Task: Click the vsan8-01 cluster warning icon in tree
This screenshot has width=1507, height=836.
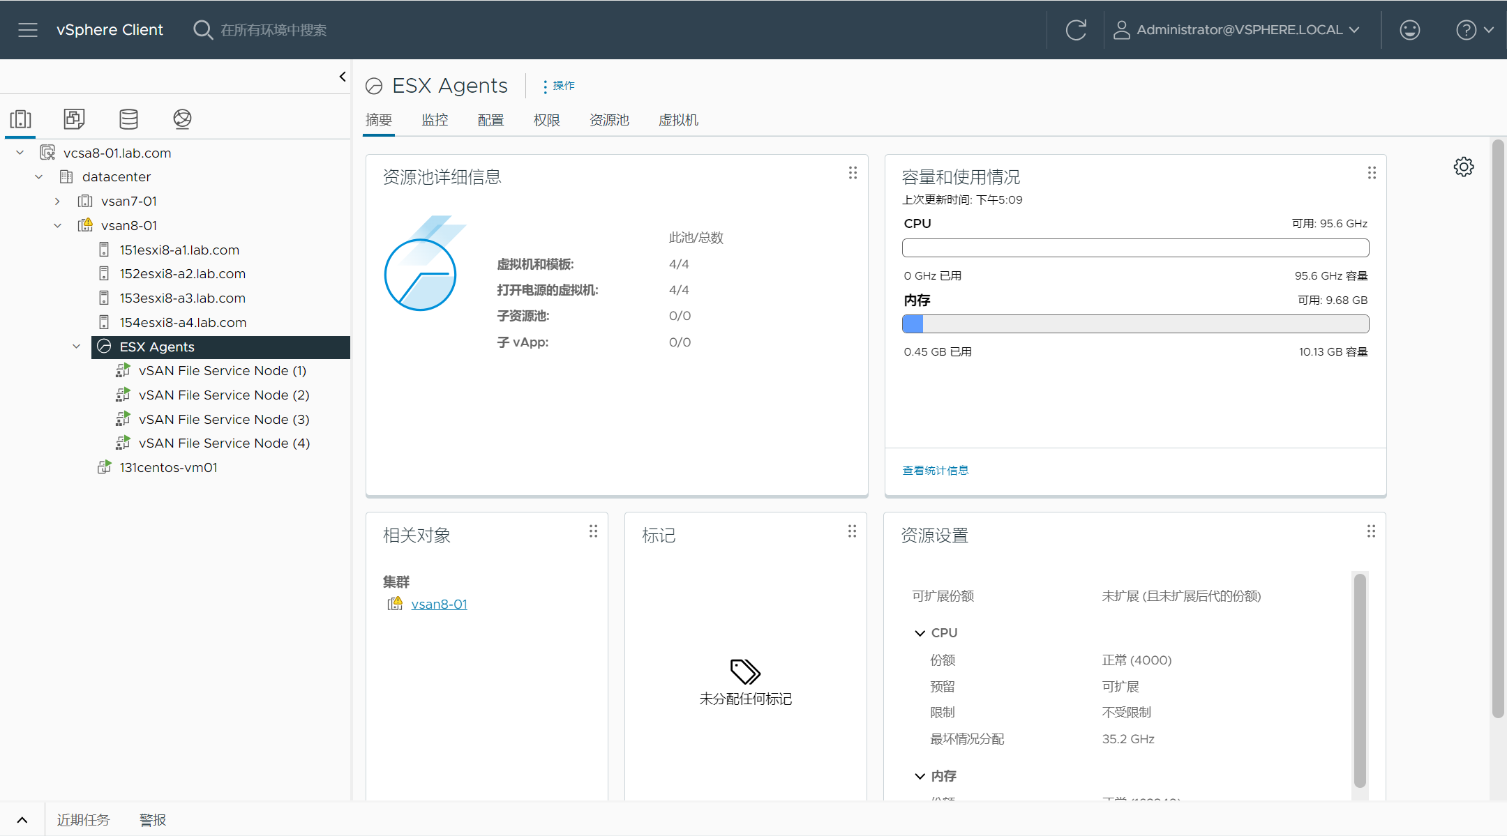Action: tap(85, 225)
